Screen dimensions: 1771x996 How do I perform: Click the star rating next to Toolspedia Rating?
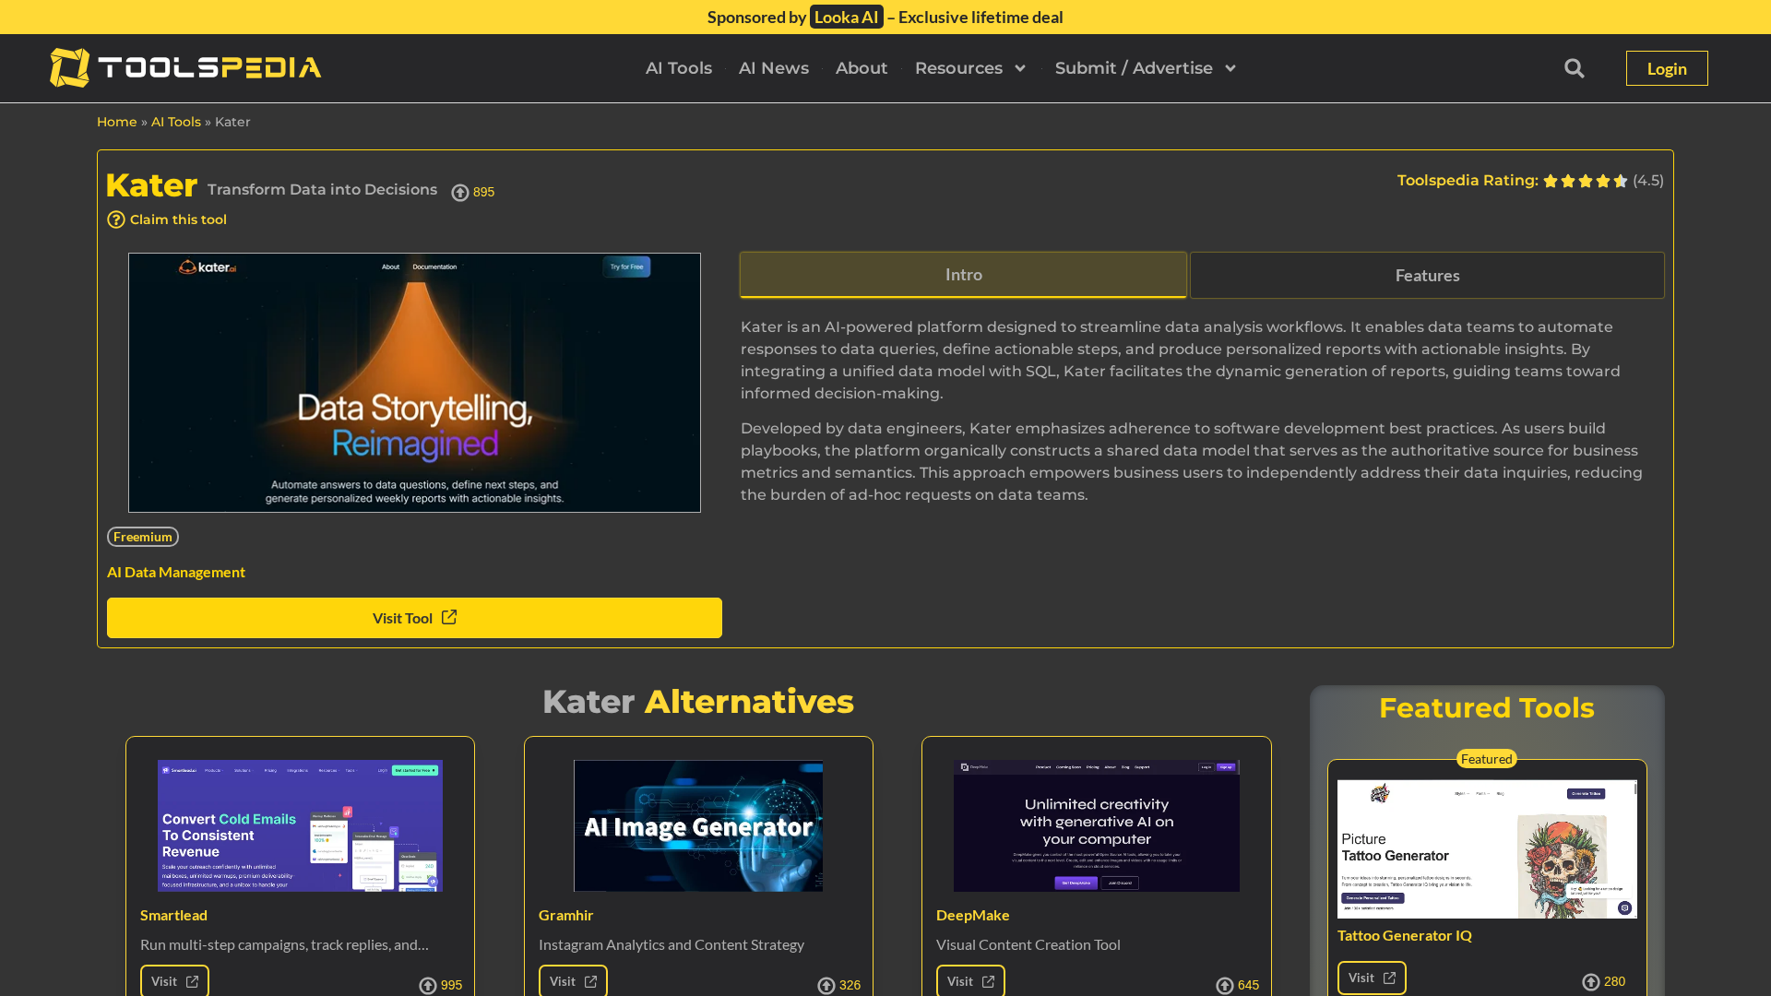tap(1585, 181)
